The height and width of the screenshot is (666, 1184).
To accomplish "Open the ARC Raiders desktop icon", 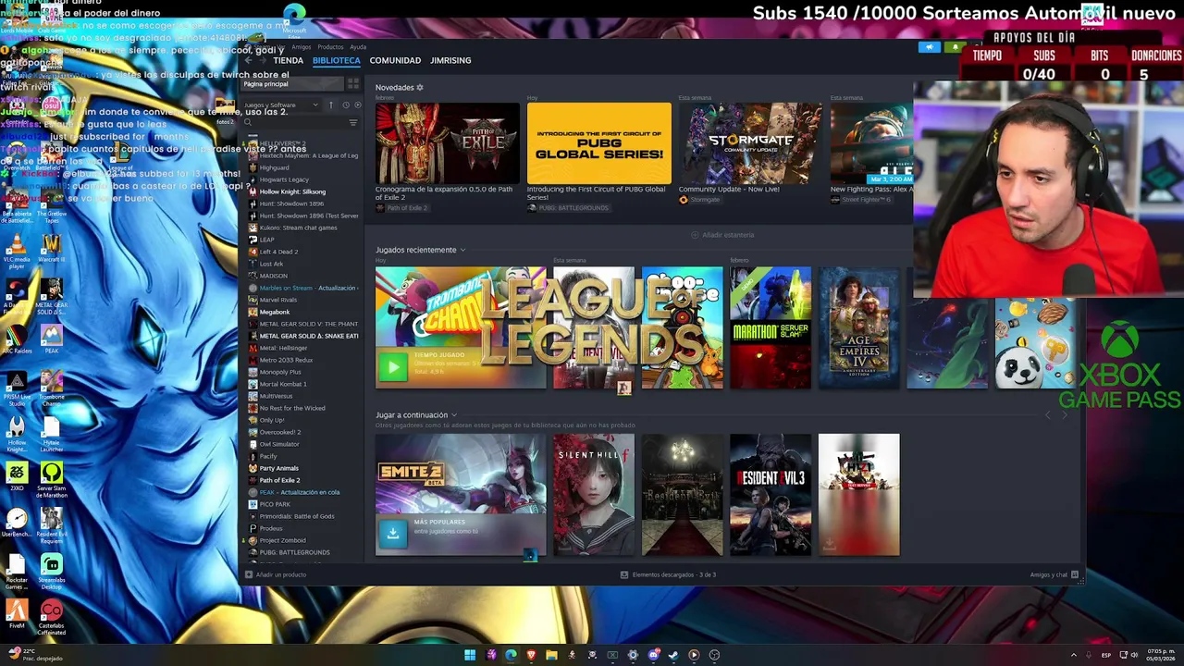I will click(17, 340).
